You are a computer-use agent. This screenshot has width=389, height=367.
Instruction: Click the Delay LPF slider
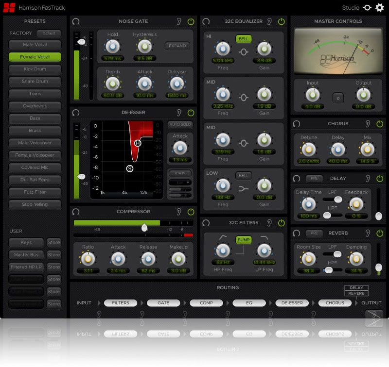333,199
